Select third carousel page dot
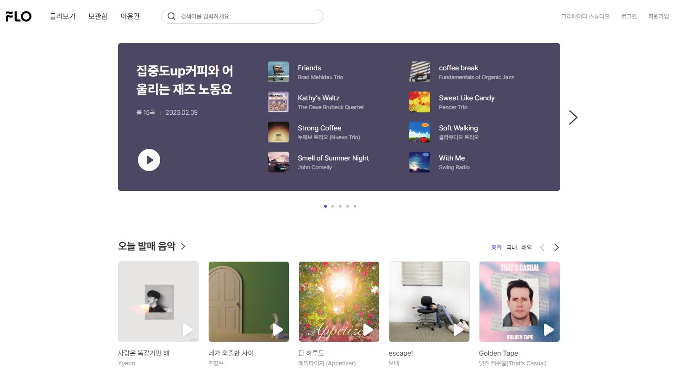 point(340,206)
